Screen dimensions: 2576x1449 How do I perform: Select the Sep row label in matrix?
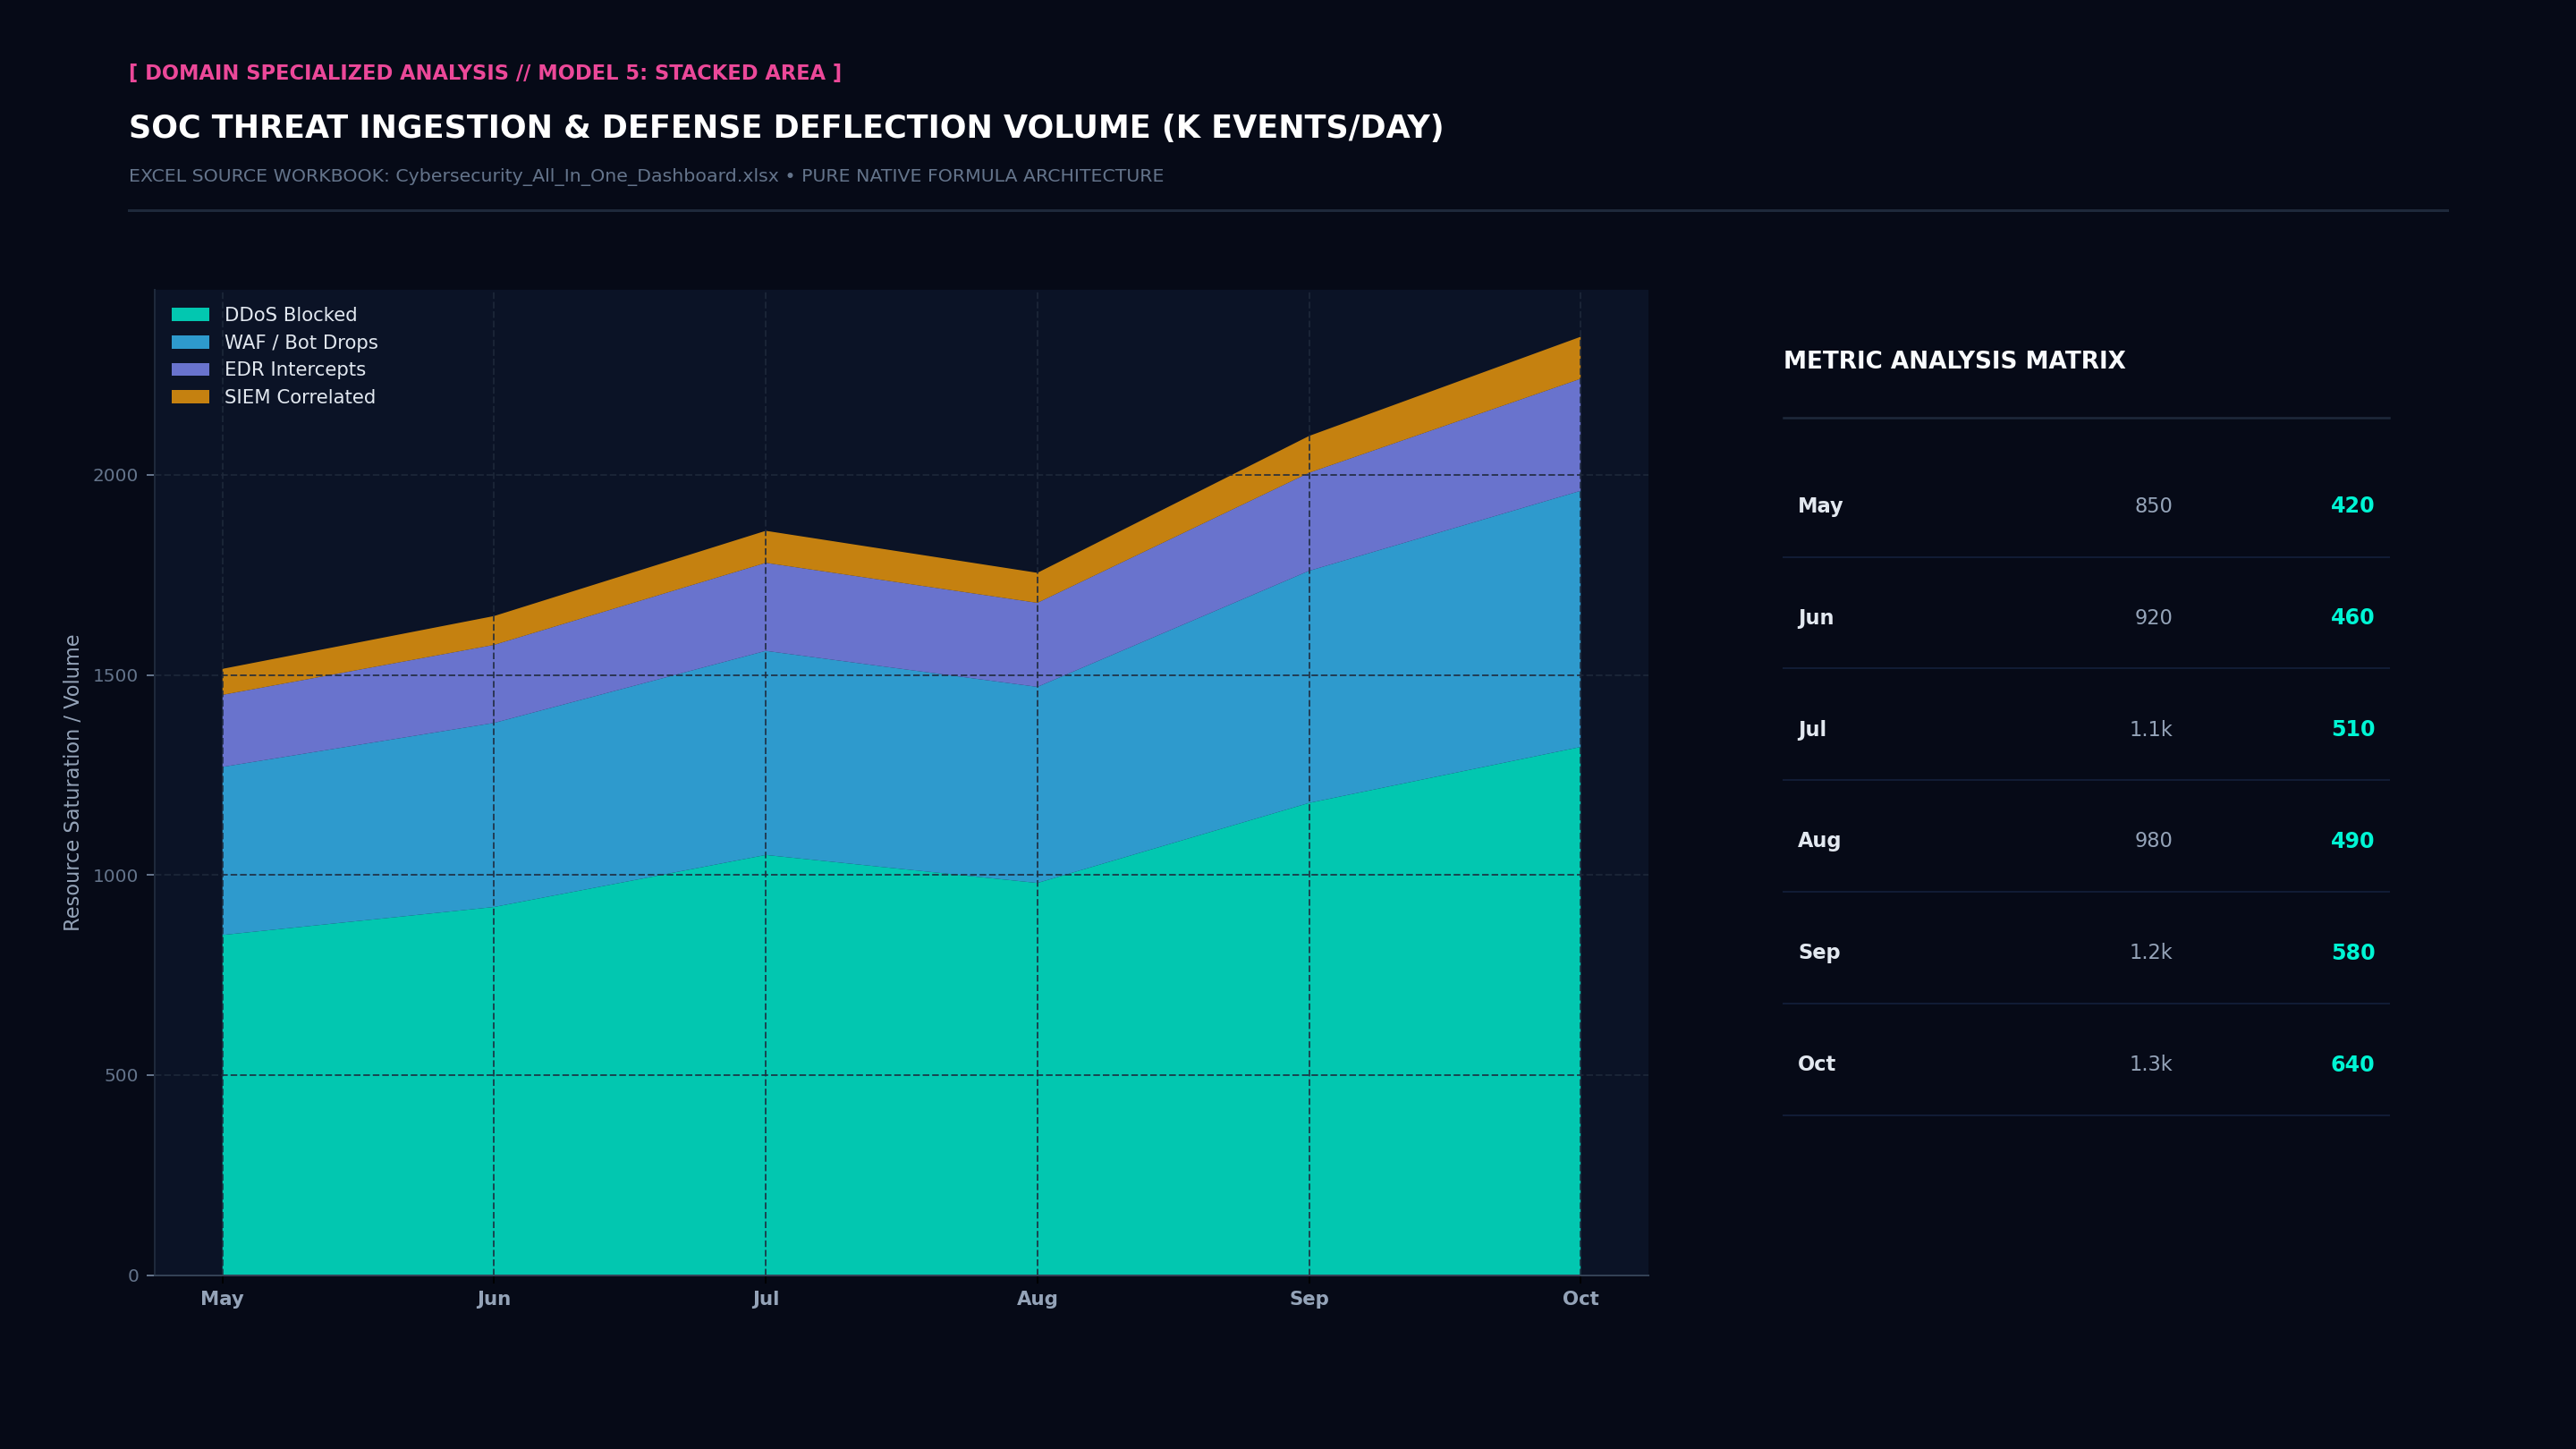point(1819,953)
